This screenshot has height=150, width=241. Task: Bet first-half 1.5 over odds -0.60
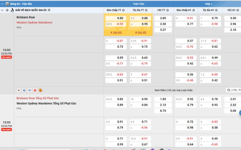(210, 74)
